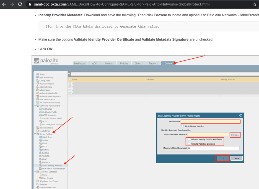Click the Certificate Profile tree icon
The width and height of the screenshot is (259, 189).
click(40, 112)
